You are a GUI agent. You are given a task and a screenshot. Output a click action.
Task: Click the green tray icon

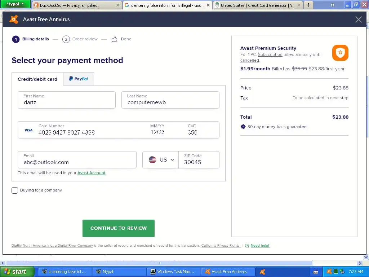336,271
